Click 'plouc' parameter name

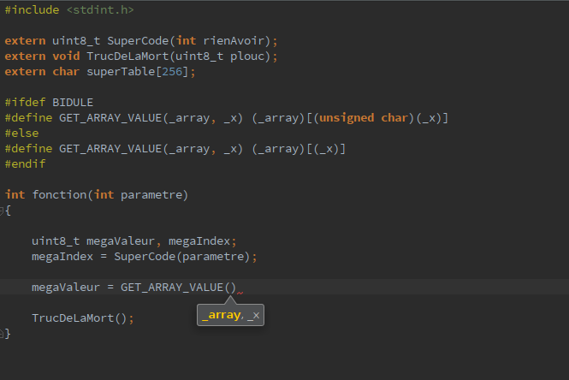pyautogui.click(x=247, y=56)
